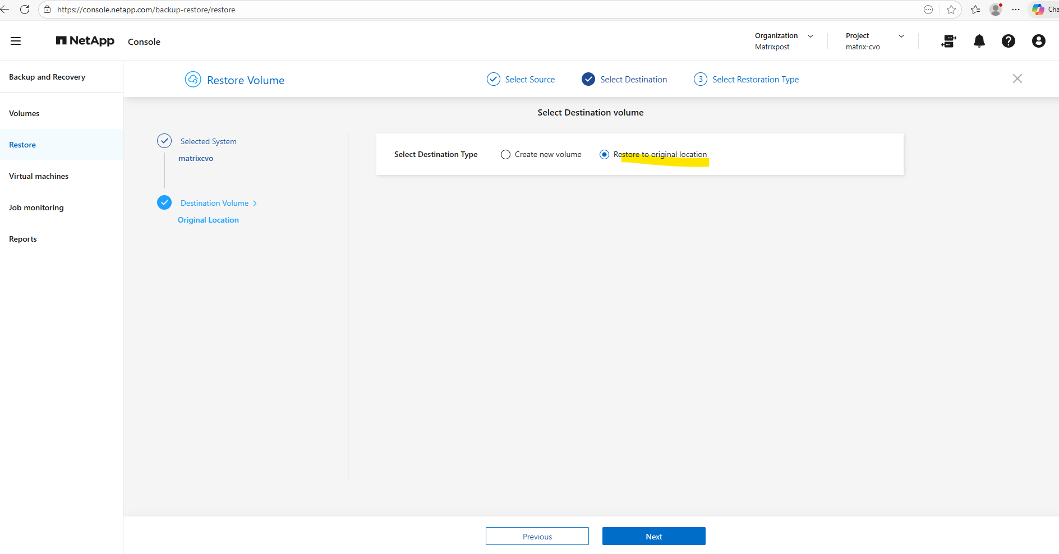1059x554 pixels.
Task: Select Restore to original location option
Action: click(604, 155)
